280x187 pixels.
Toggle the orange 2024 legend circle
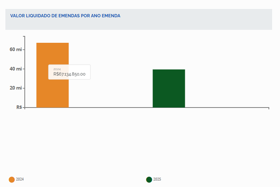point(12,179)
